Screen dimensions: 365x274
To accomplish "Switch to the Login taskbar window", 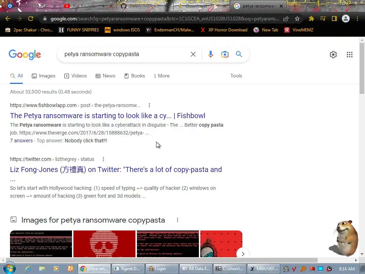I will tap(162, 269).
